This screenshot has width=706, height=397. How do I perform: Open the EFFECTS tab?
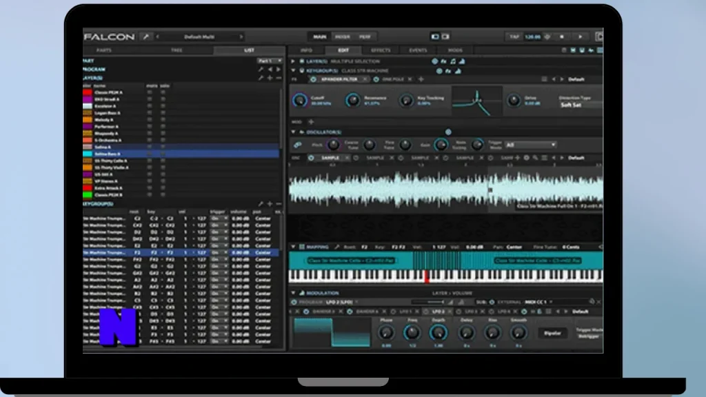[381, 50]
